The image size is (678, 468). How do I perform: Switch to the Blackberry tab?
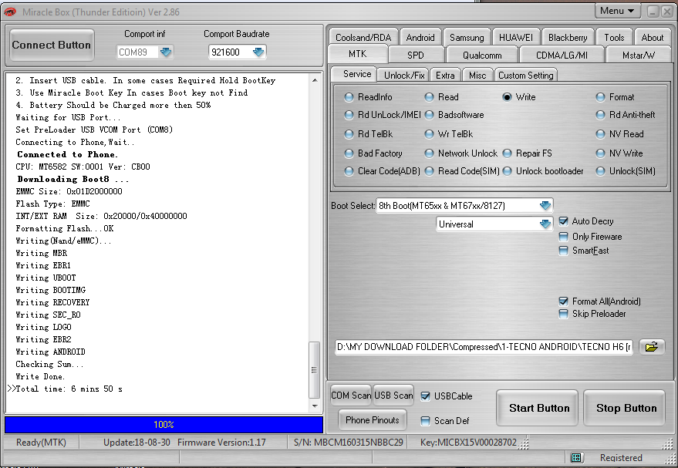pyautogui.click(x=567, y=37)
